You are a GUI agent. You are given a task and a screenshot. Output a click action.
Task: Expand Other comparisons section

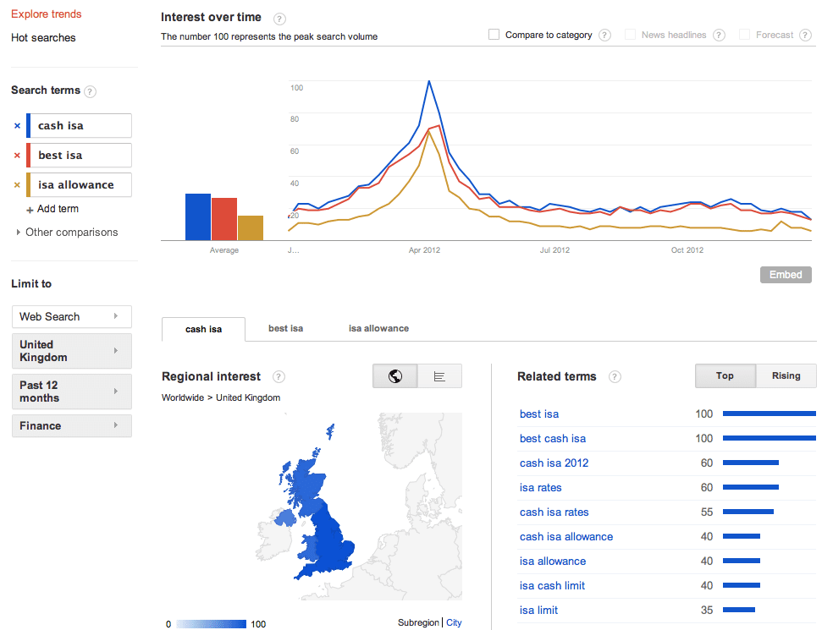(x=67, y=233)
